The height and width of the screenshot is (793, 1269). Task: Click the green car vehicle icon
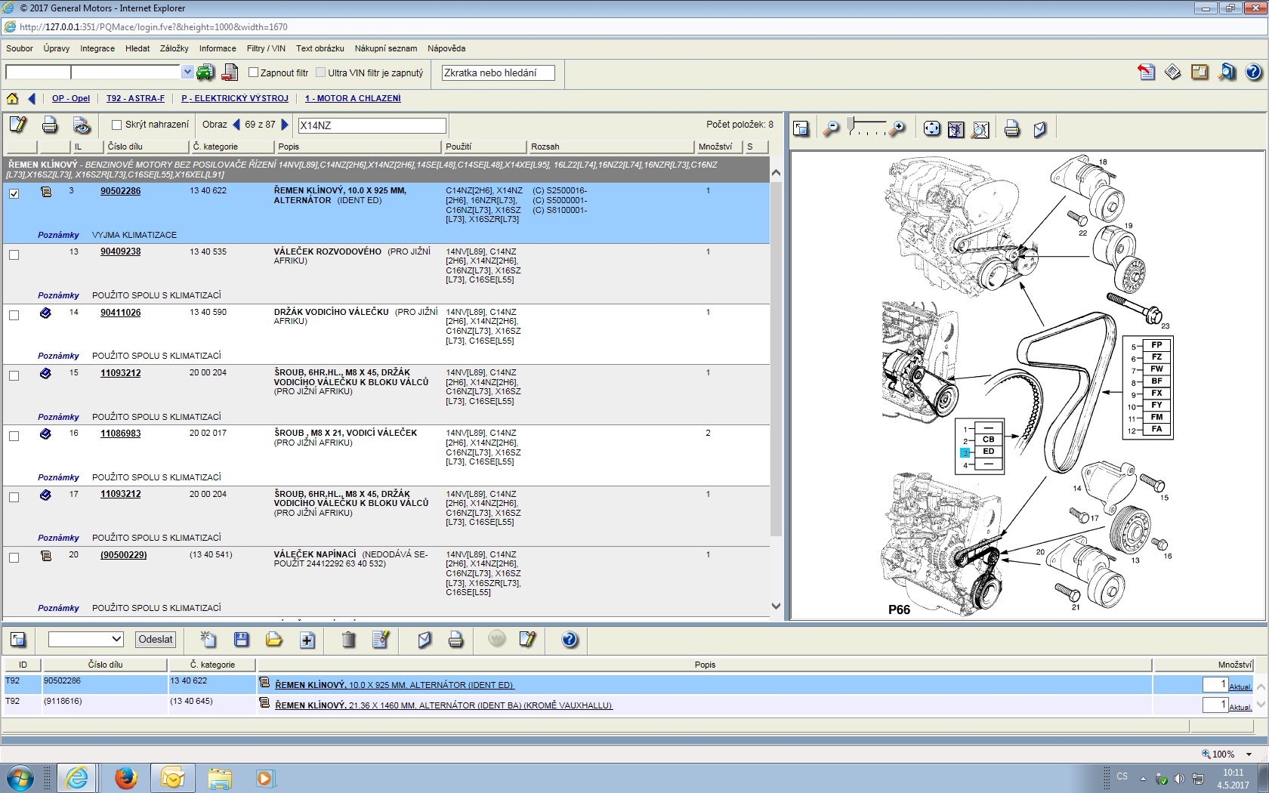point(205,73)
